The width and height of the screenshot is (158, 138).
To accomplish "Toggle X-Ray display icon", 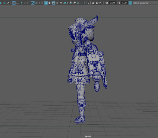I will tap(93, 3).
